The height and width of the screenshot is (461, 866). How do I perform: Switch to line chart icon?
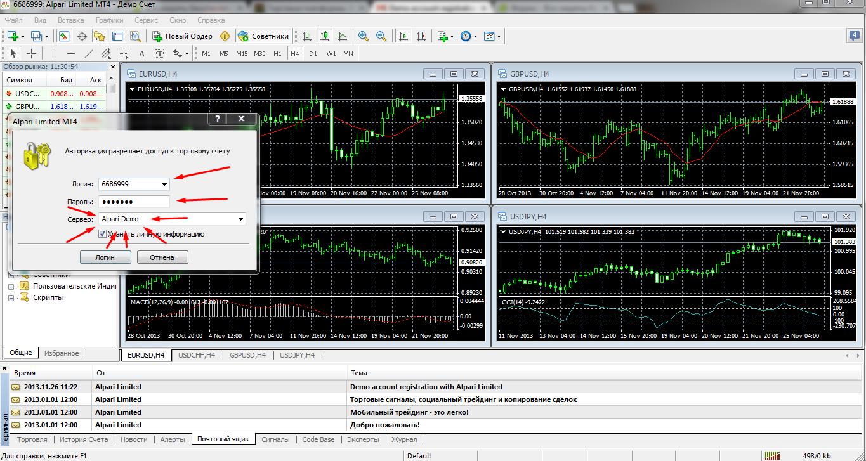[343, 36]
